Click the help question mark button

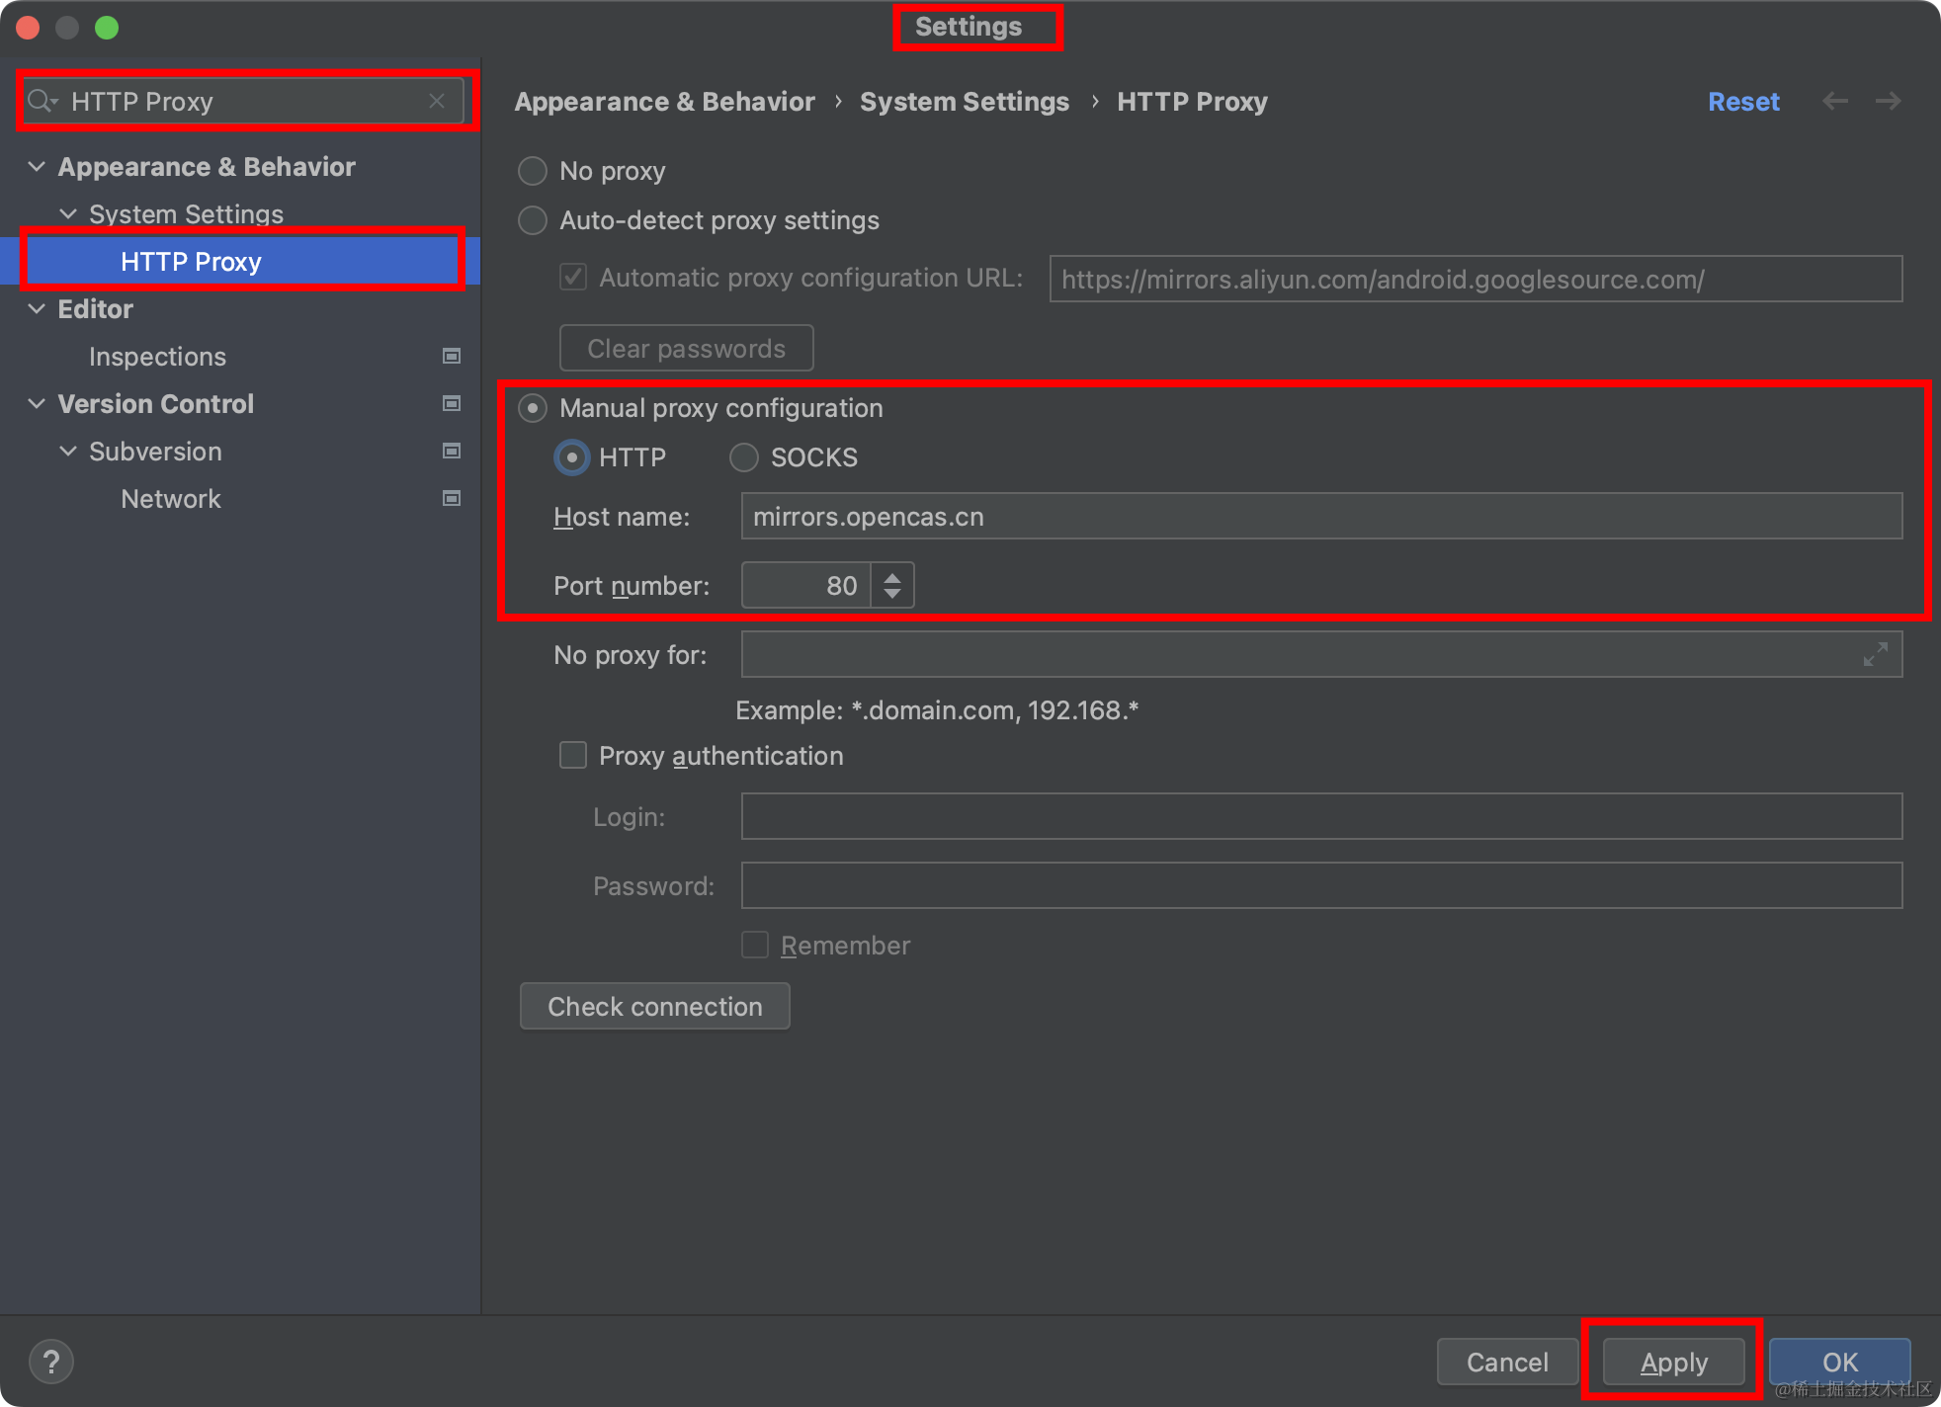click(x=51, y=1362)
